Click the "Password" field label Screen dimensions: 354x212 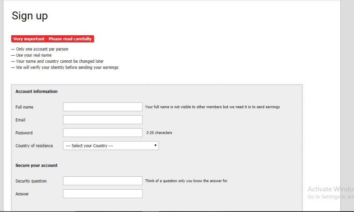[24, 133]
